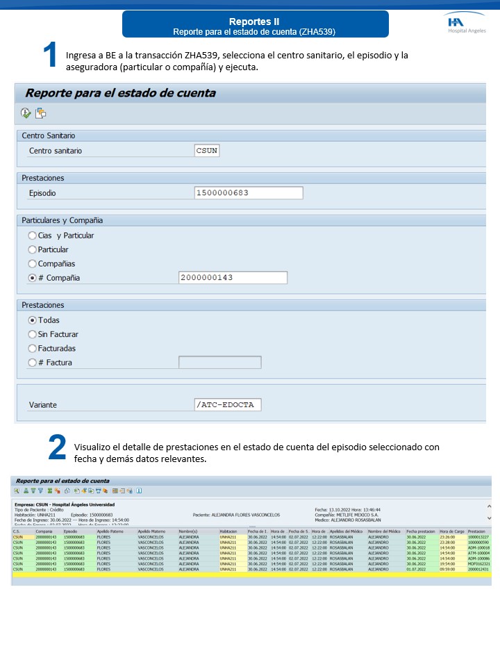This screenshot has width=500, height=667.
Task: Click the Get Variant icon
Action: (x=41, y=113)
